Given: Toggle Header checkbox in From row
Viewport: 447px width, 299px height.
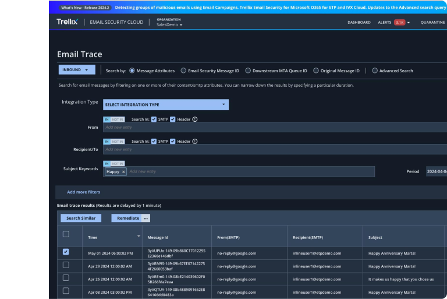Looking at the screenshot, I should coord(173,119).
